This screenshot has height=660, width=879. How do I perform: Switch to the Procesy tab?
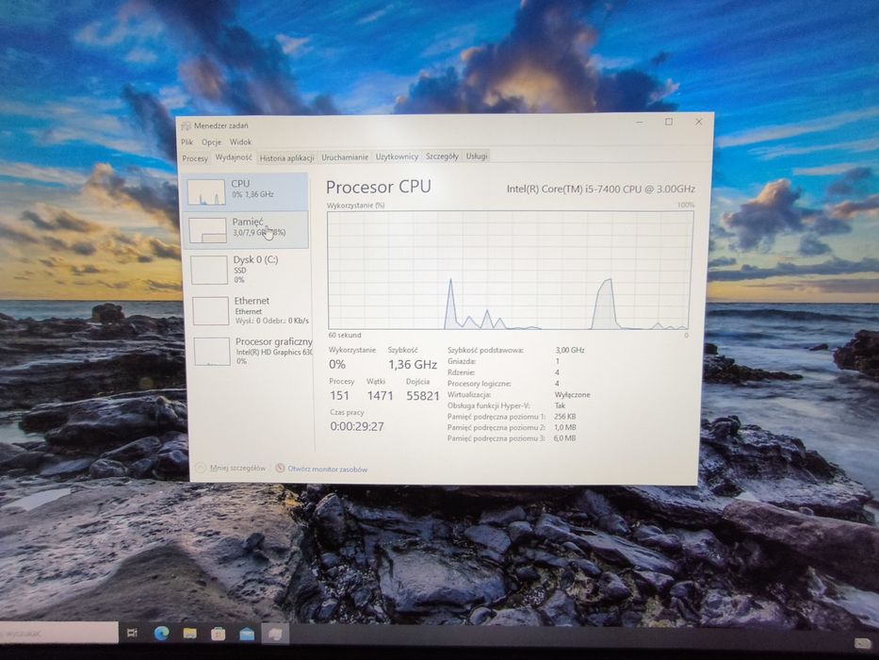tap(195, 158)
